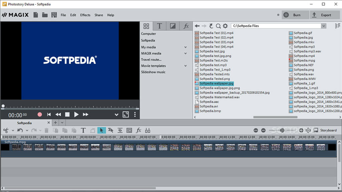Rewind the preview playback

click(x=58, y=115)
